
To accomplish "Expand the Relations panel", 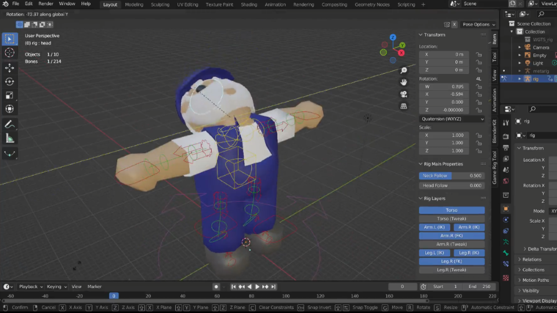I will (532, 260).
